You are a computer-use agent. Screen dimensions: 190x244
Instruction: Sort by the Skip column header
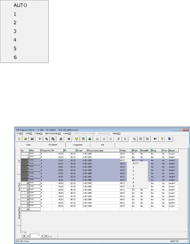156,150
